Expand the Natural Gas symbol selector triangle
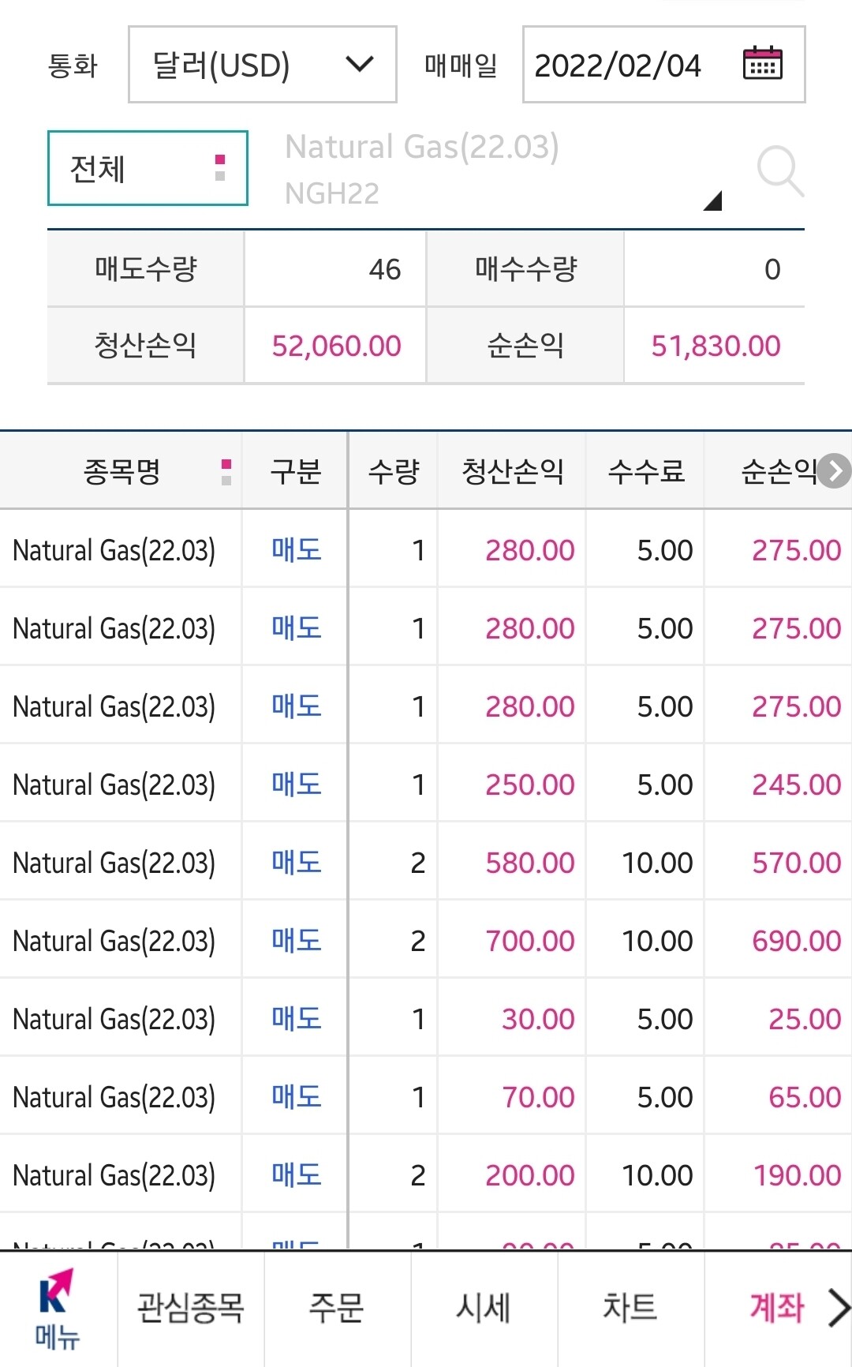The height and width of the screenshot is (1367, 852). (x=712, y=201)
